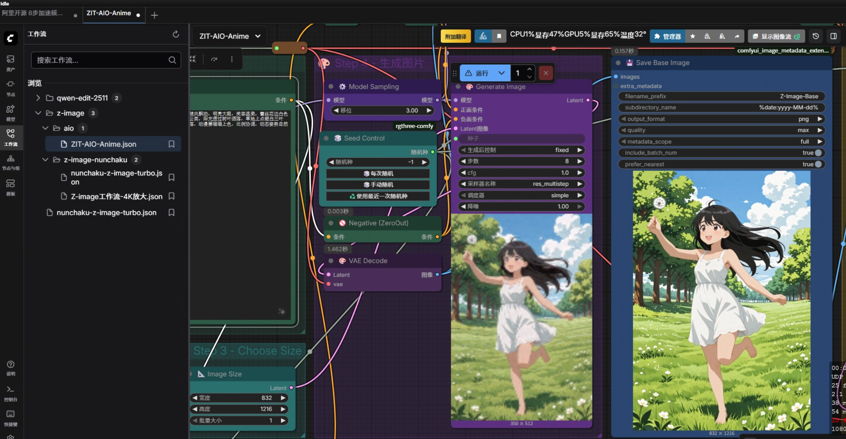
Task: Open the 采样器名称 res_multistep selector
Action: tap(521, 184)
